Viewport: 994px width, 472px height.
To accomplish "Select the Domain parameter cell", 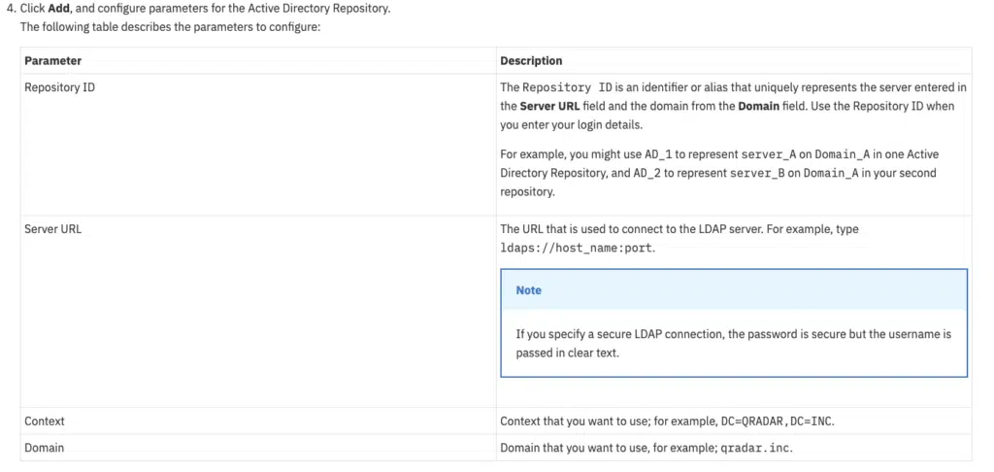I will click(45, 448).
